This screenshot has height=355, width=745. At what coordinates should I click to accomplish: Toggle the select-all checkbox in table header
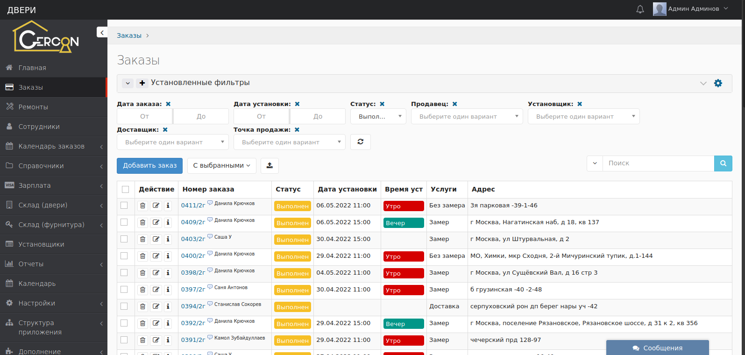[x=125, y=189]
